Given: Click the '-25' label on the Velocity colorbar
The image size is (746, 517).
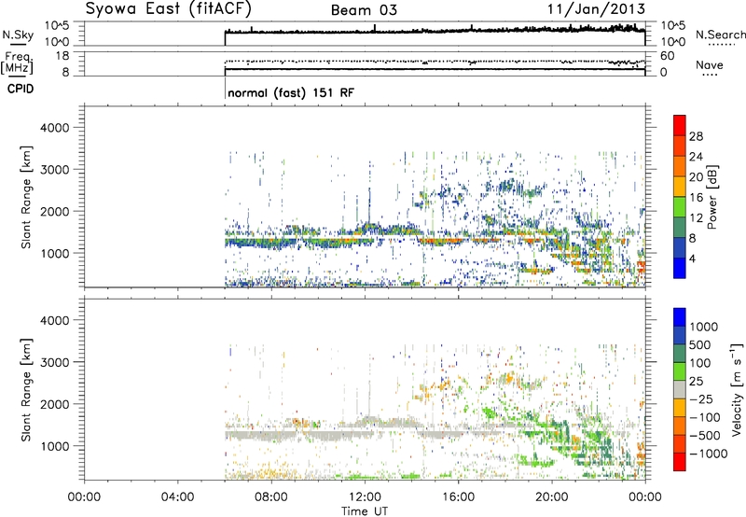Looking at the screenshot, I should tap(699, 398).
